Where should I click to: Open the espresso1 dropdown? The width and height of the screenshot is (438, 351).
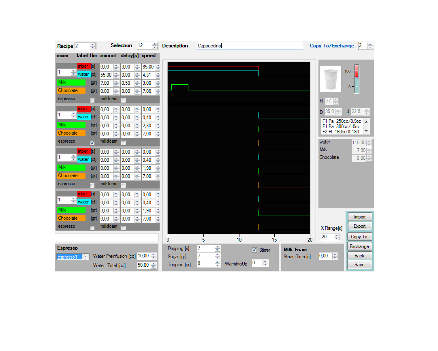(x=86, y=257)
